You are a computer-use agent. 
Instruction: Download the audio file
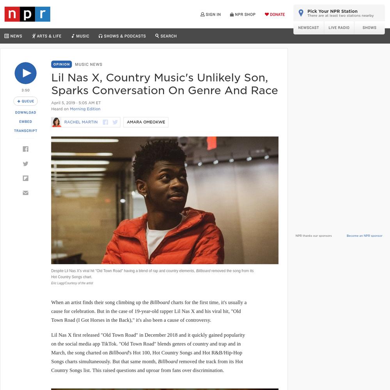click(26, 112)
